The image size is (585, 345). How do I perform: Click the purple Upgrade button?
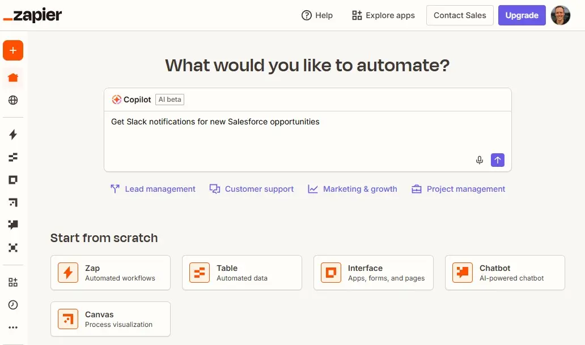522,15
